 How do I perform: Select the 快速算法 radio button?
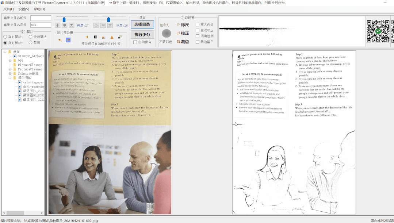tap(31, 37)
